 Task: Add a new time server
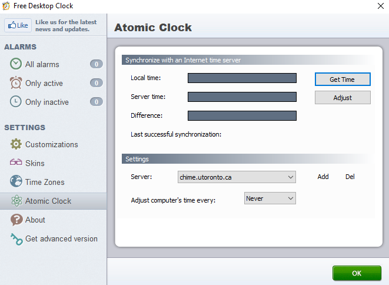pyautogui.click(x=323, y=177)
